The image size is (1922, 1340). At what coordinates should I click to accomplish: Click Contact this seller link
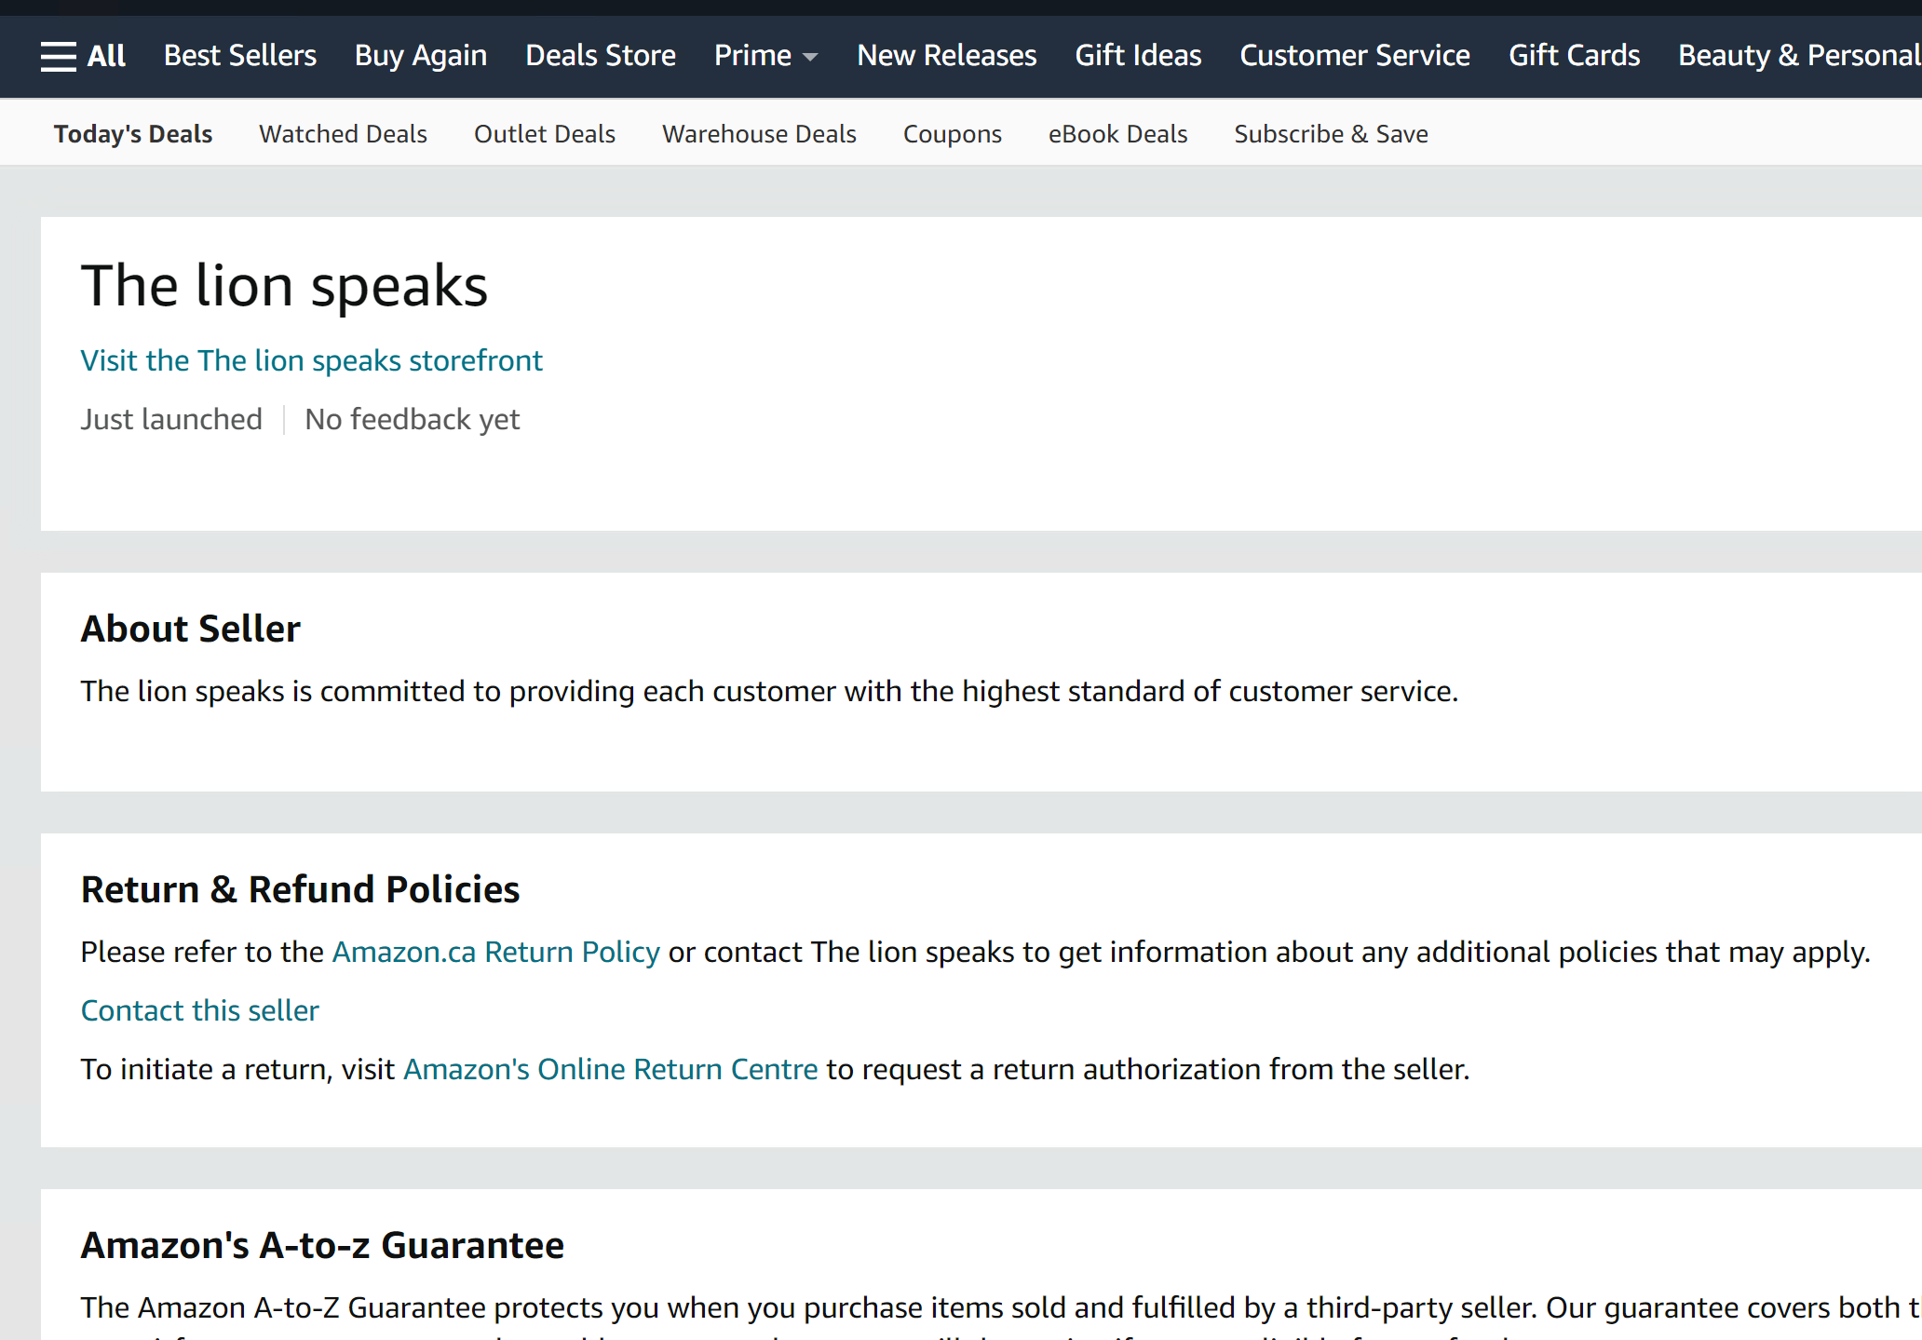coord(199,1010)
